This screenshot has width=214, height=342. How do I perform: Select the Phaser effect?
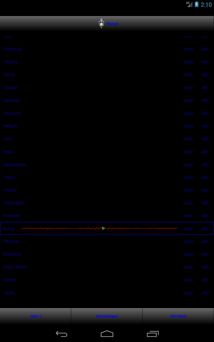[x=10, y=190]
